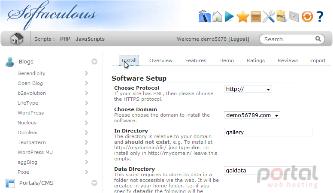
Task: Click the Softaculous logo
Action: pyautogui.click(x=51, y=15)
